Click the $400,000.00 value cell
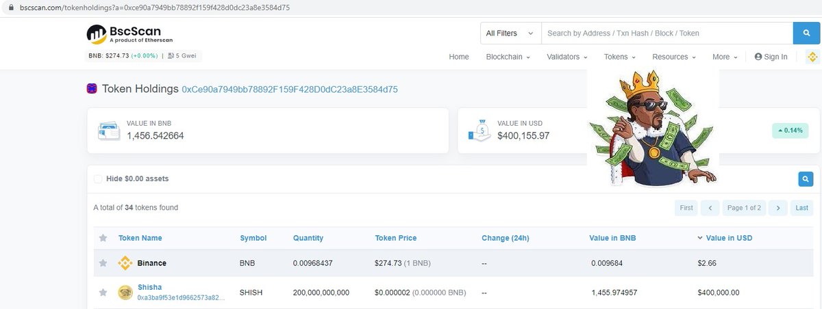Image resolution: width=822 pixels, height=309 pixels. (719, 293)
